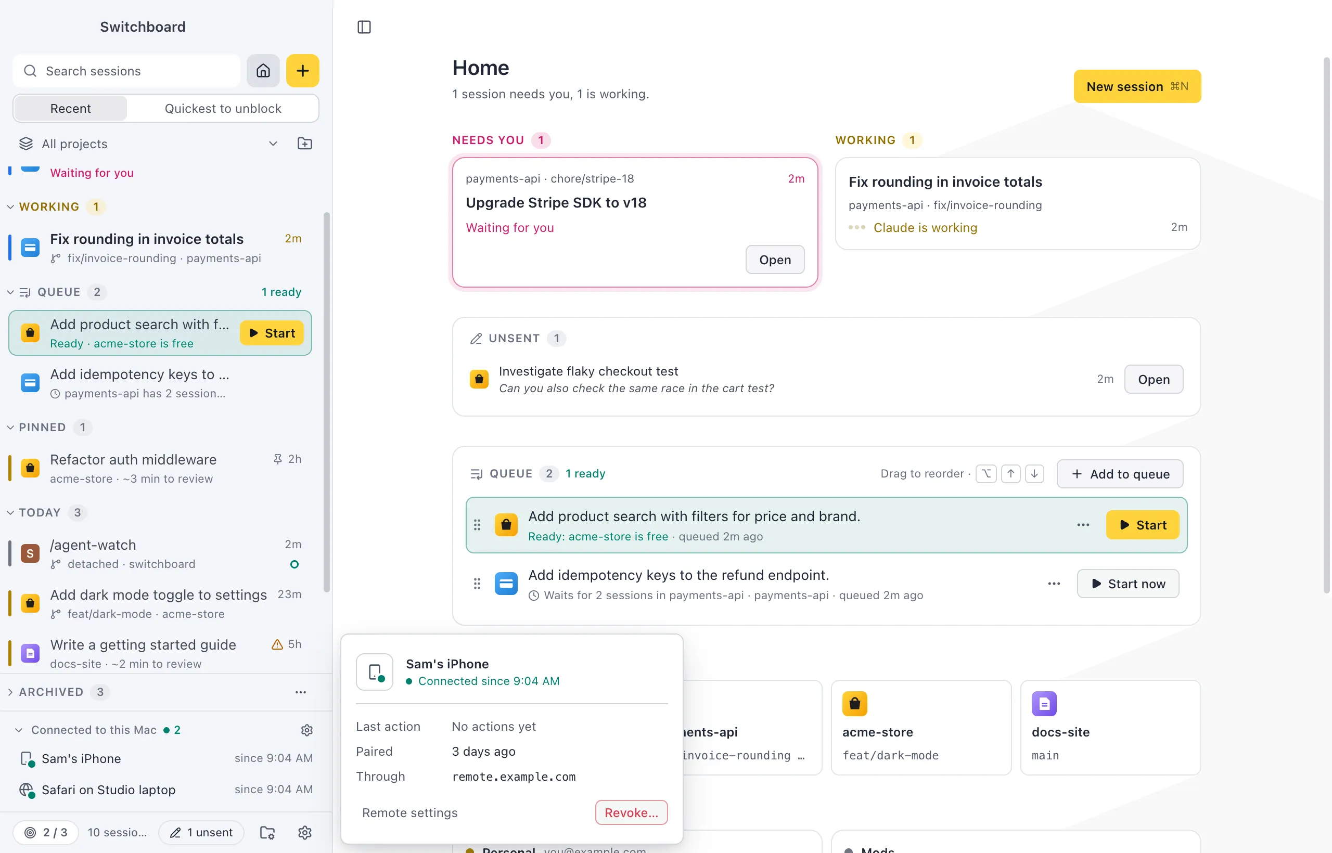The height and width of the screenshot is (853, 1332).
Task: Open the All projects dropdown
Action: (148, 144)
